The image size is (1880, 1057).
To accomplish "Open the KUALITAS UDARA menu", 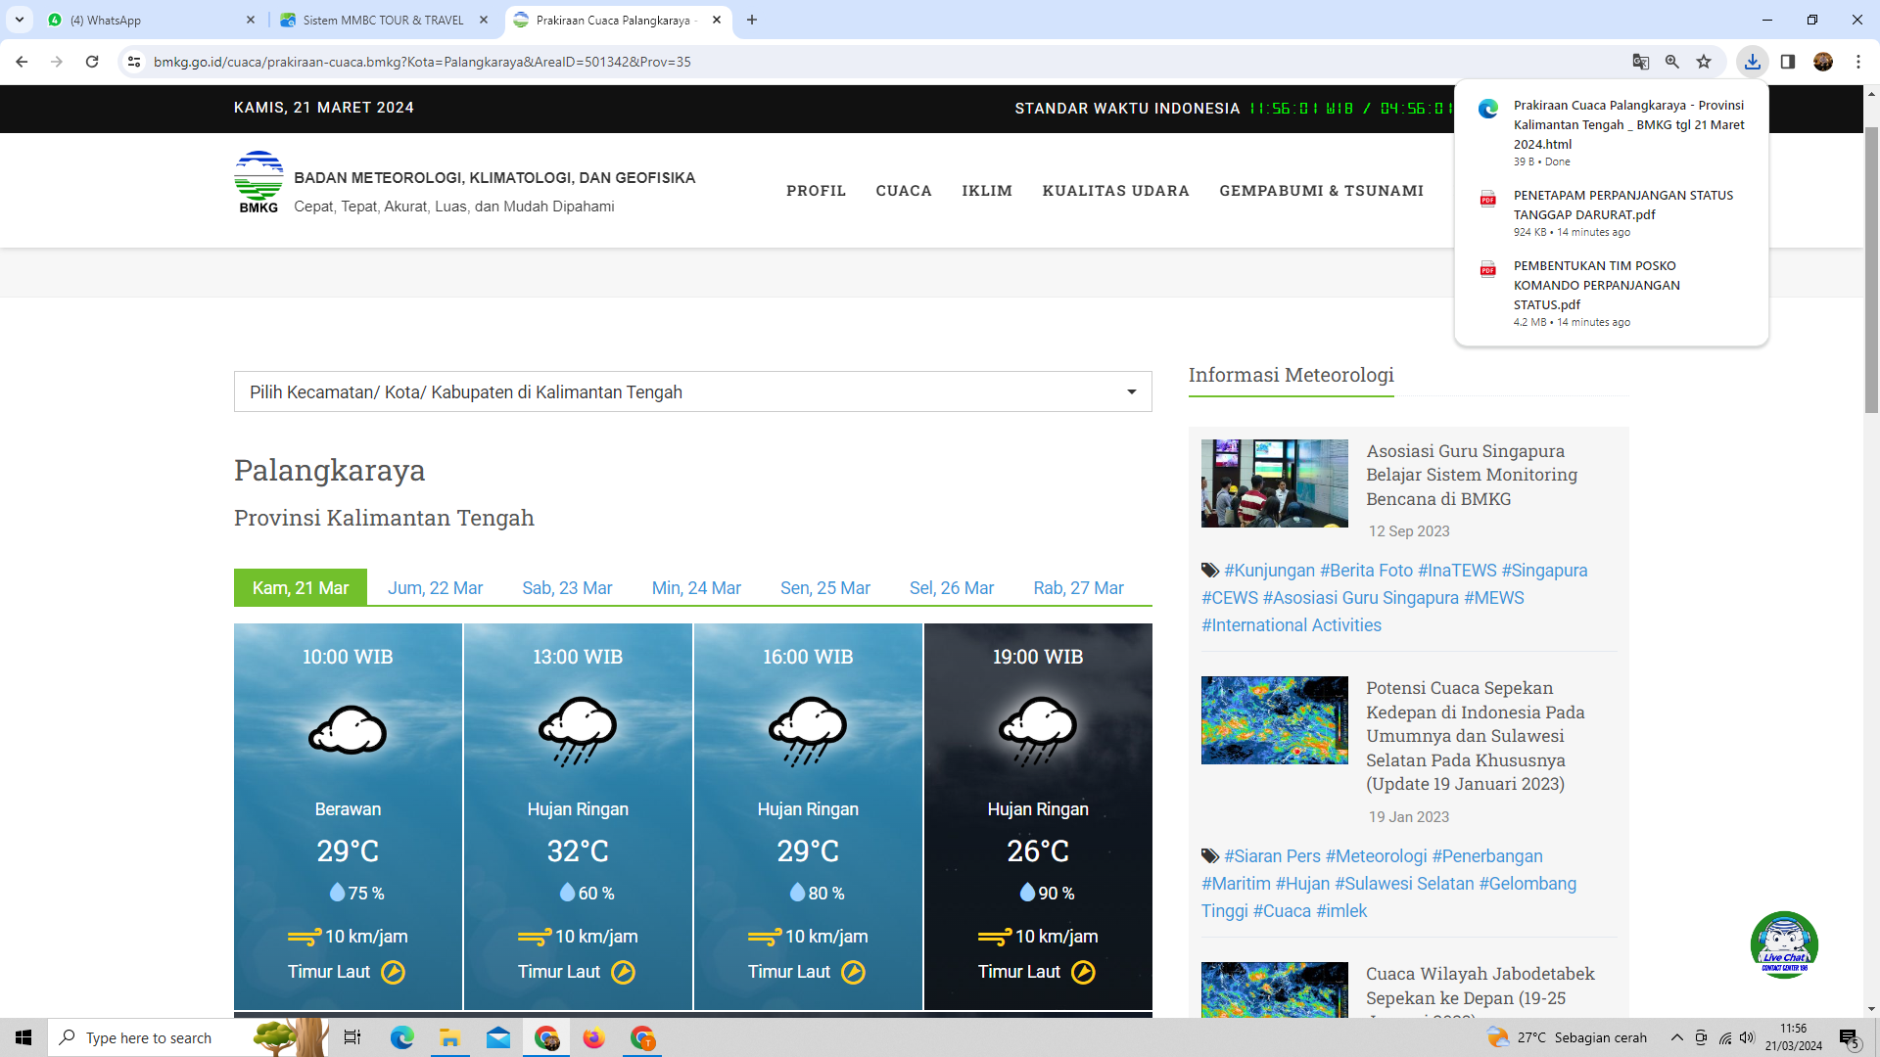I will click(x=1115, y=191).
